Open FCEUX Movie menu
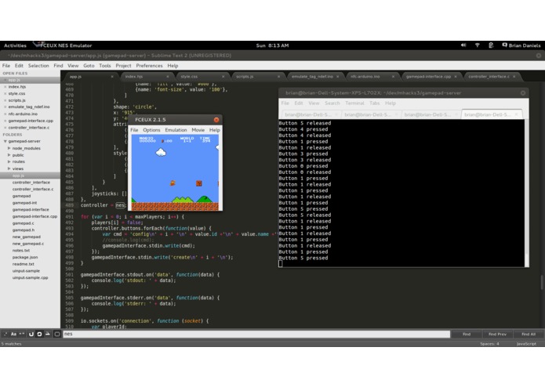 pos(198,130)
